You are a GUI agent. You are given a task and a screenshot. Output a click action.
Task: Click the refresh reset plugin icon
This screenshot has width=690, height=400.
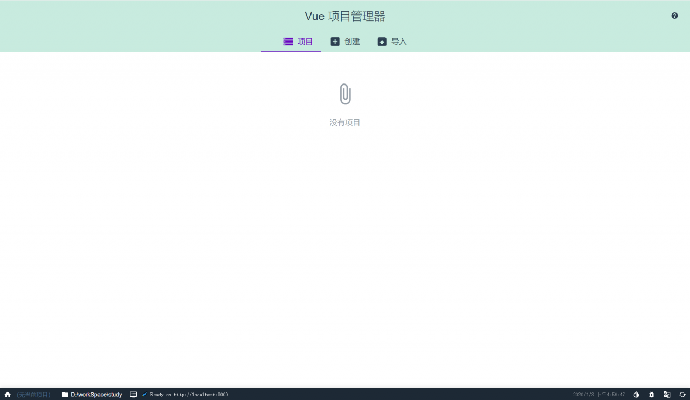(682, 395)
